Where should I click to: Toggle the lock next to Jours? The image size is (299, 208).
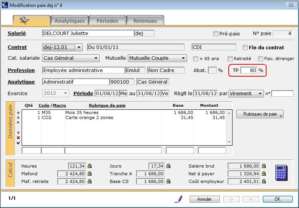tap(168, 166)
